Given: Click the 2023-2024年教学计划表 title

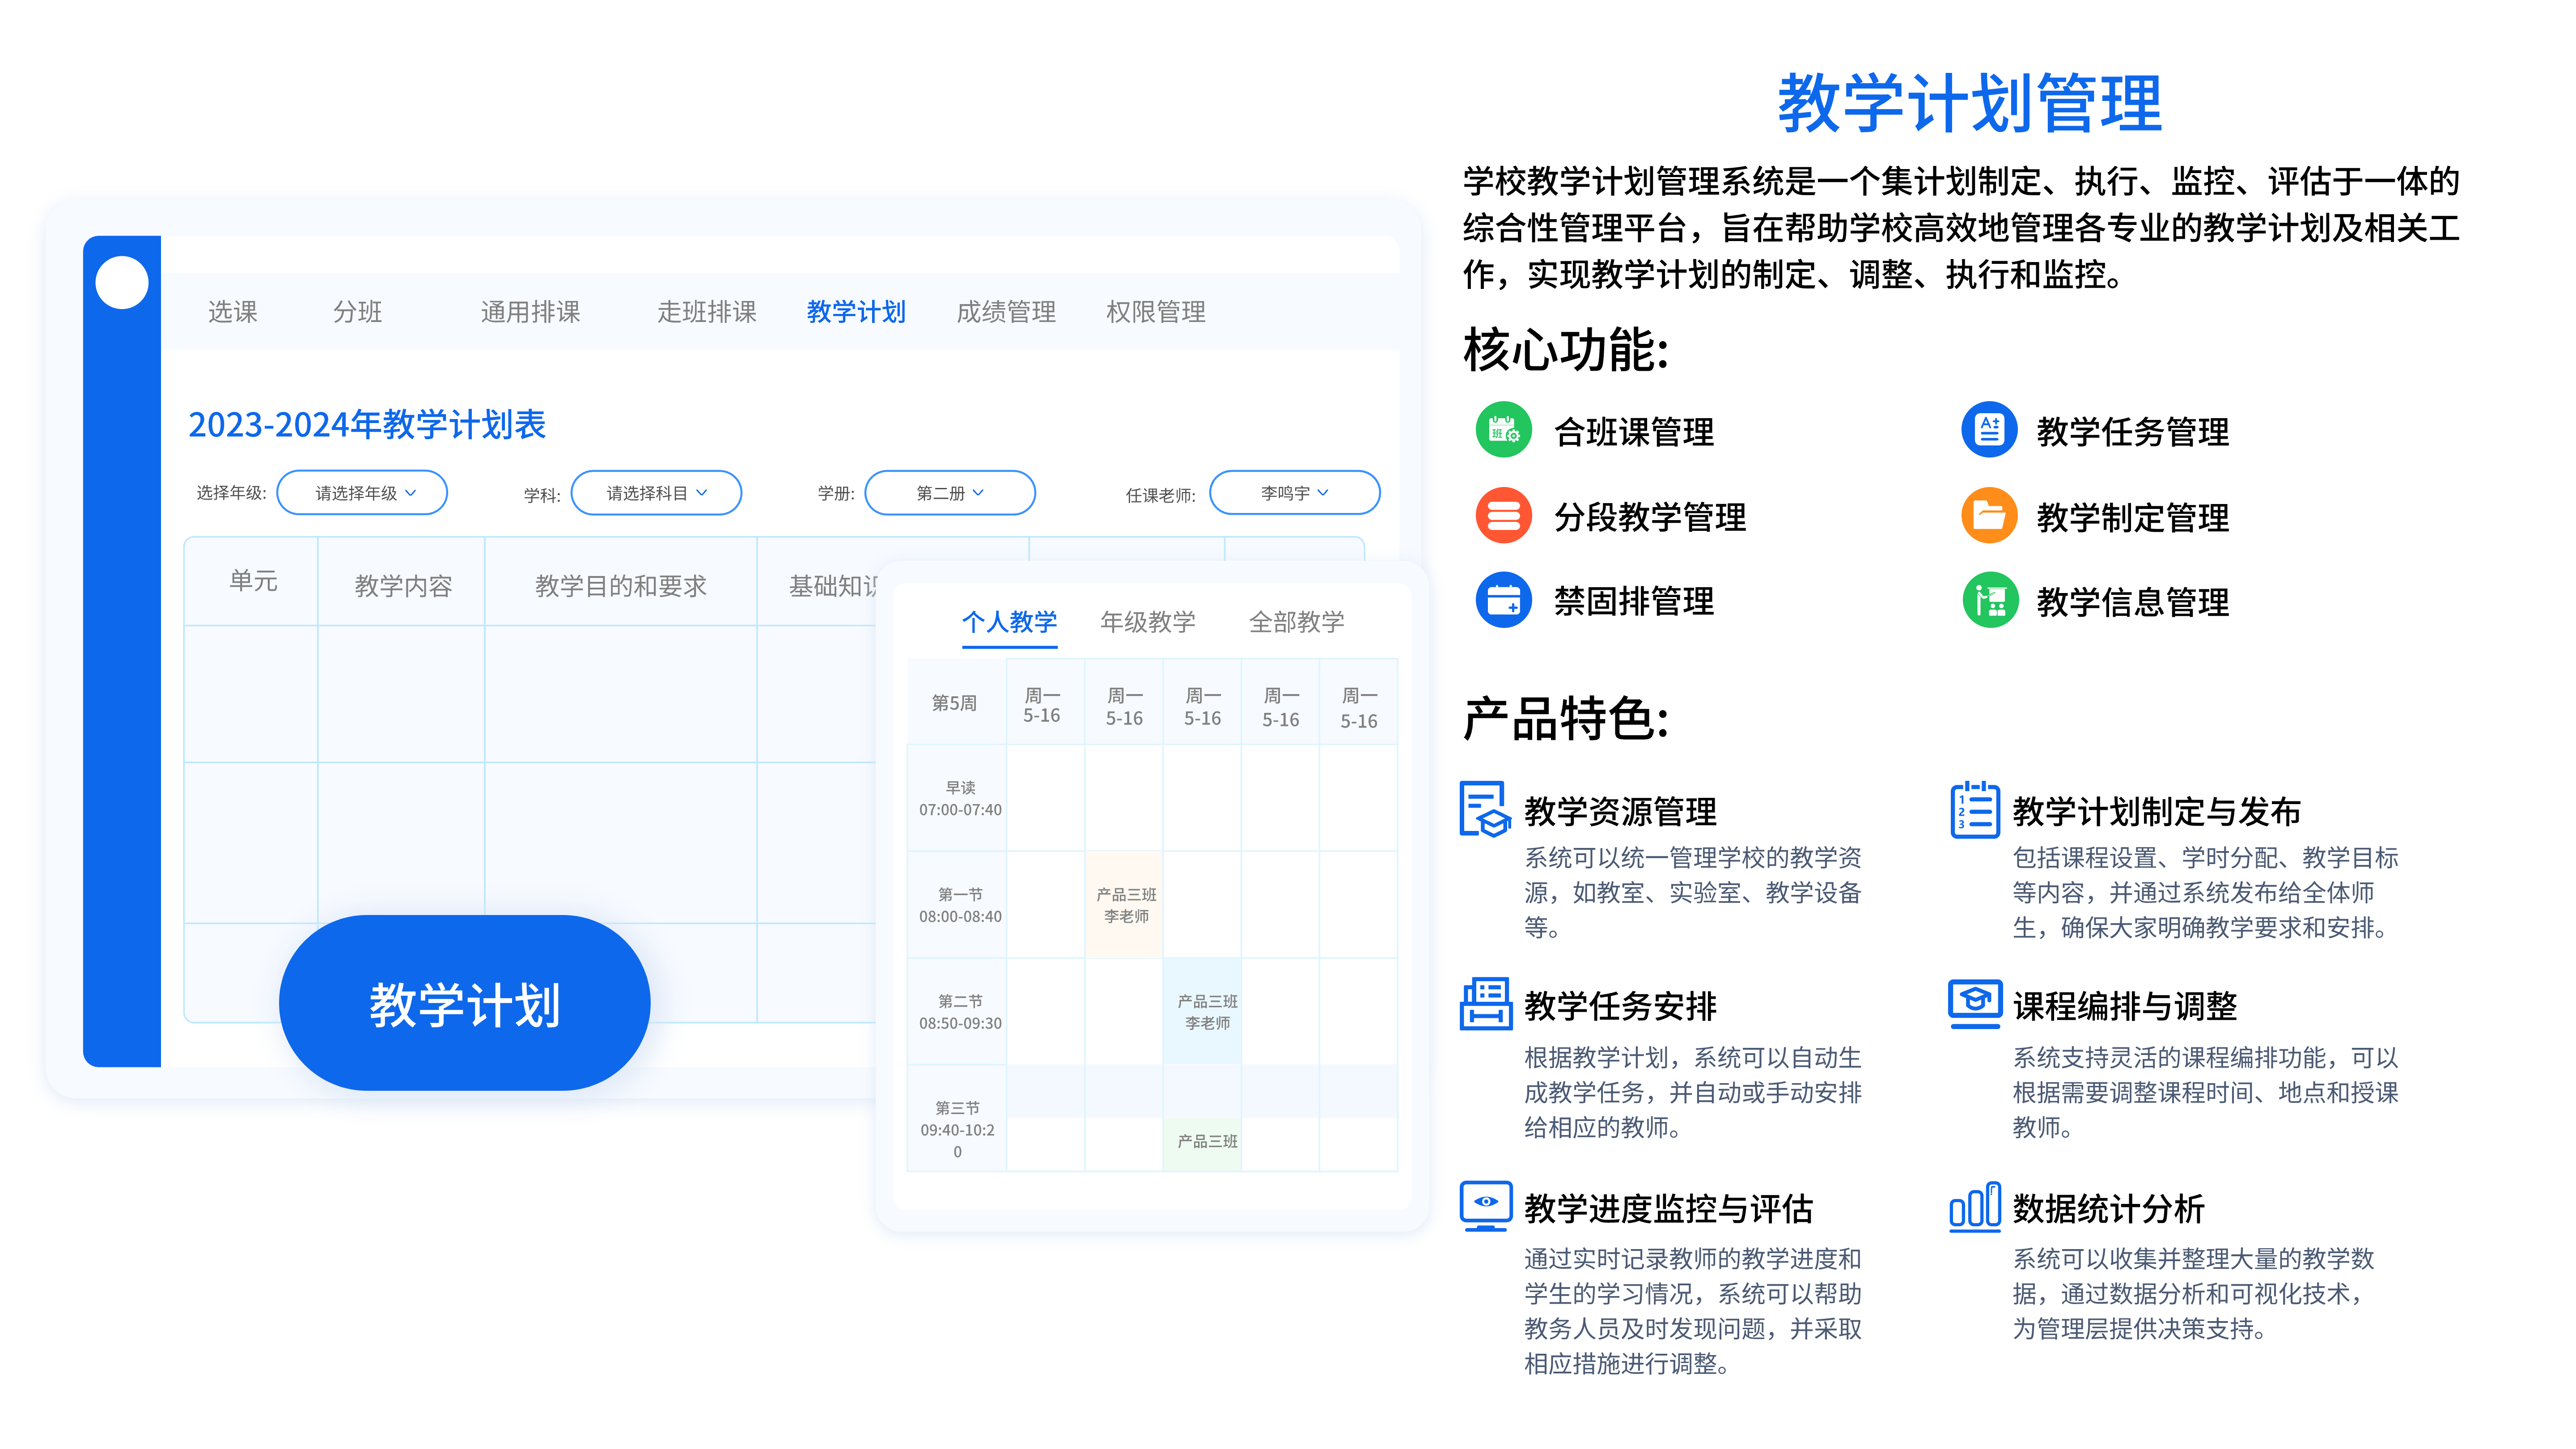Looking at the screenshot, I should 367,424.
